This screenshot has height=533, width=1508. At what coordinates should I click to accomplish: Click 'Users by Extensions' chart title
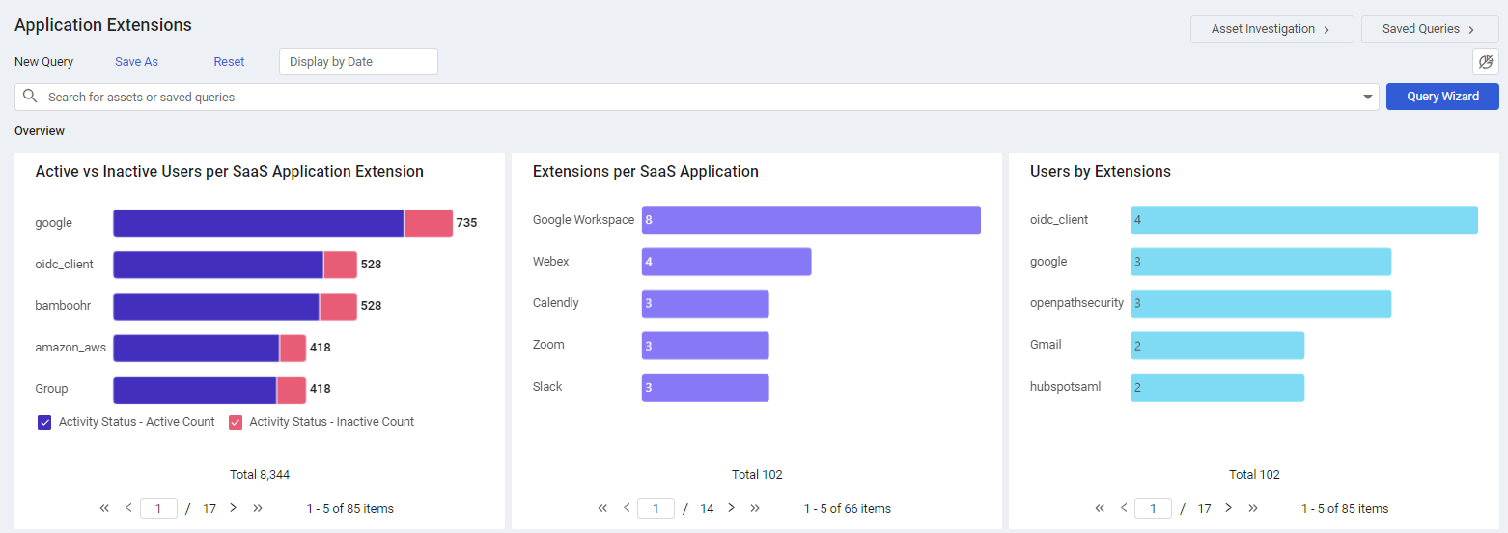pos(1101,172)
